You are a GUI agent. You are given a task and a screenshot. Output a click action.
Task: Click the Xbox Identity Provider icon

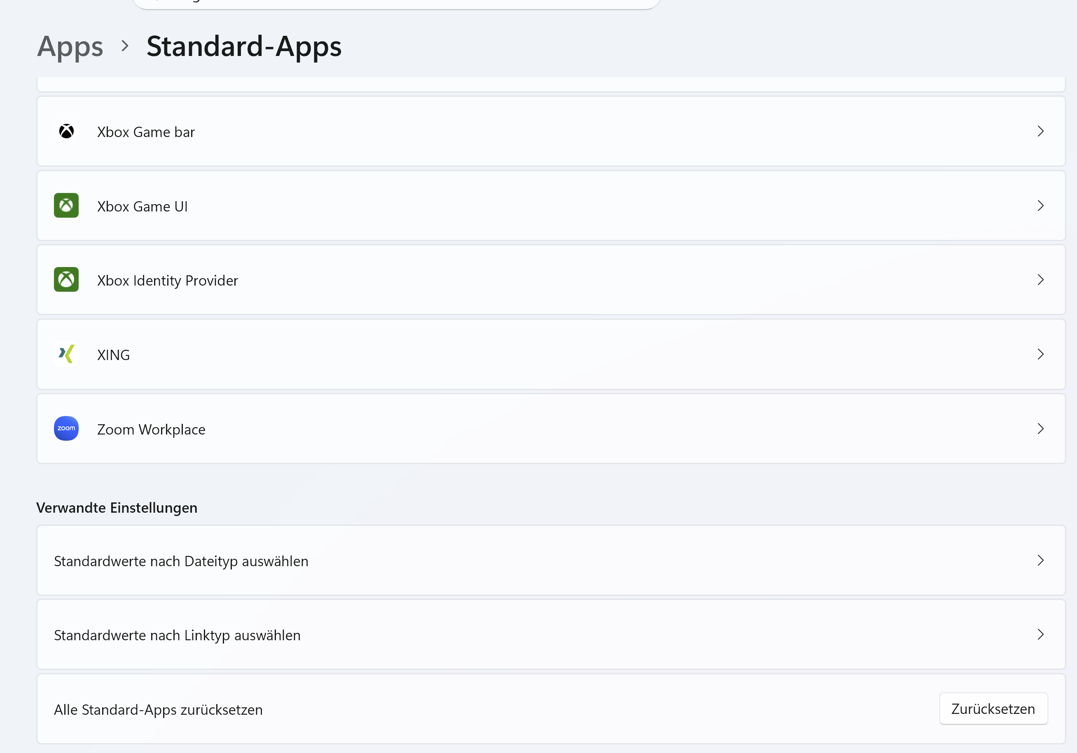click(x=66, y=280)
